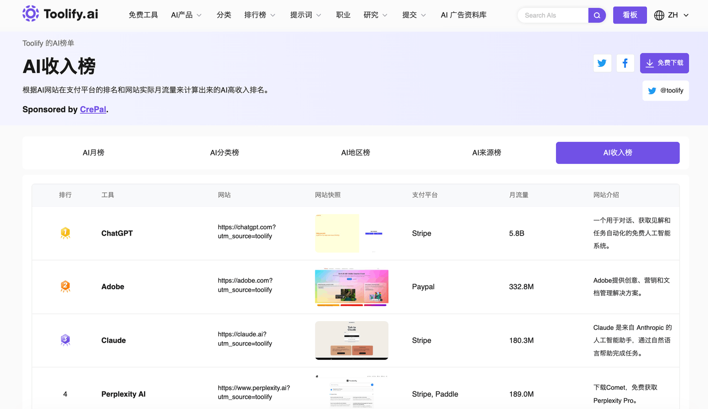Image resolution: width=708 pixels, height=409 pixels.
Task: Focus the Search AIs input field
Action: pyautogui.click(x=553, y=15)
